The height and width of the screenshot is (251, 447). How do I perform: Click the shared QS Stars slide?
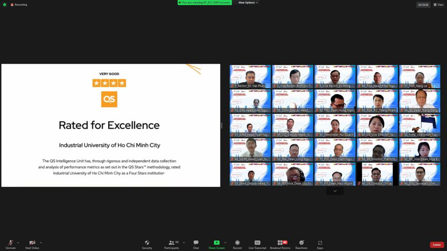[x=110, y=125]
